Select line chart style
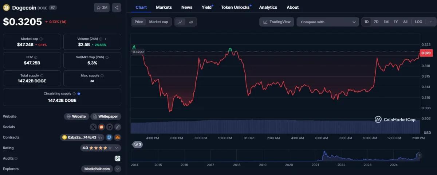Screen dimensions: 437x175 [180, 22]
